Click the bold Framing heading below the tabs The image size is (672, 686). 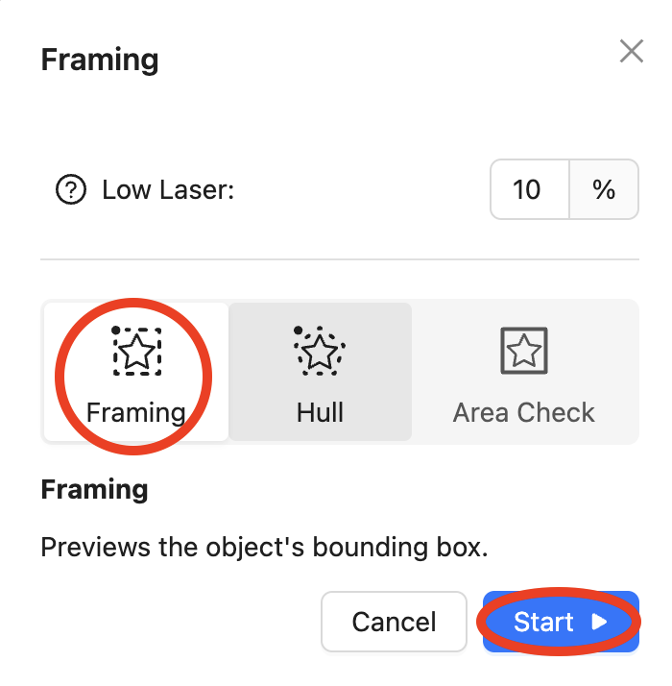[x=94, y=489]
